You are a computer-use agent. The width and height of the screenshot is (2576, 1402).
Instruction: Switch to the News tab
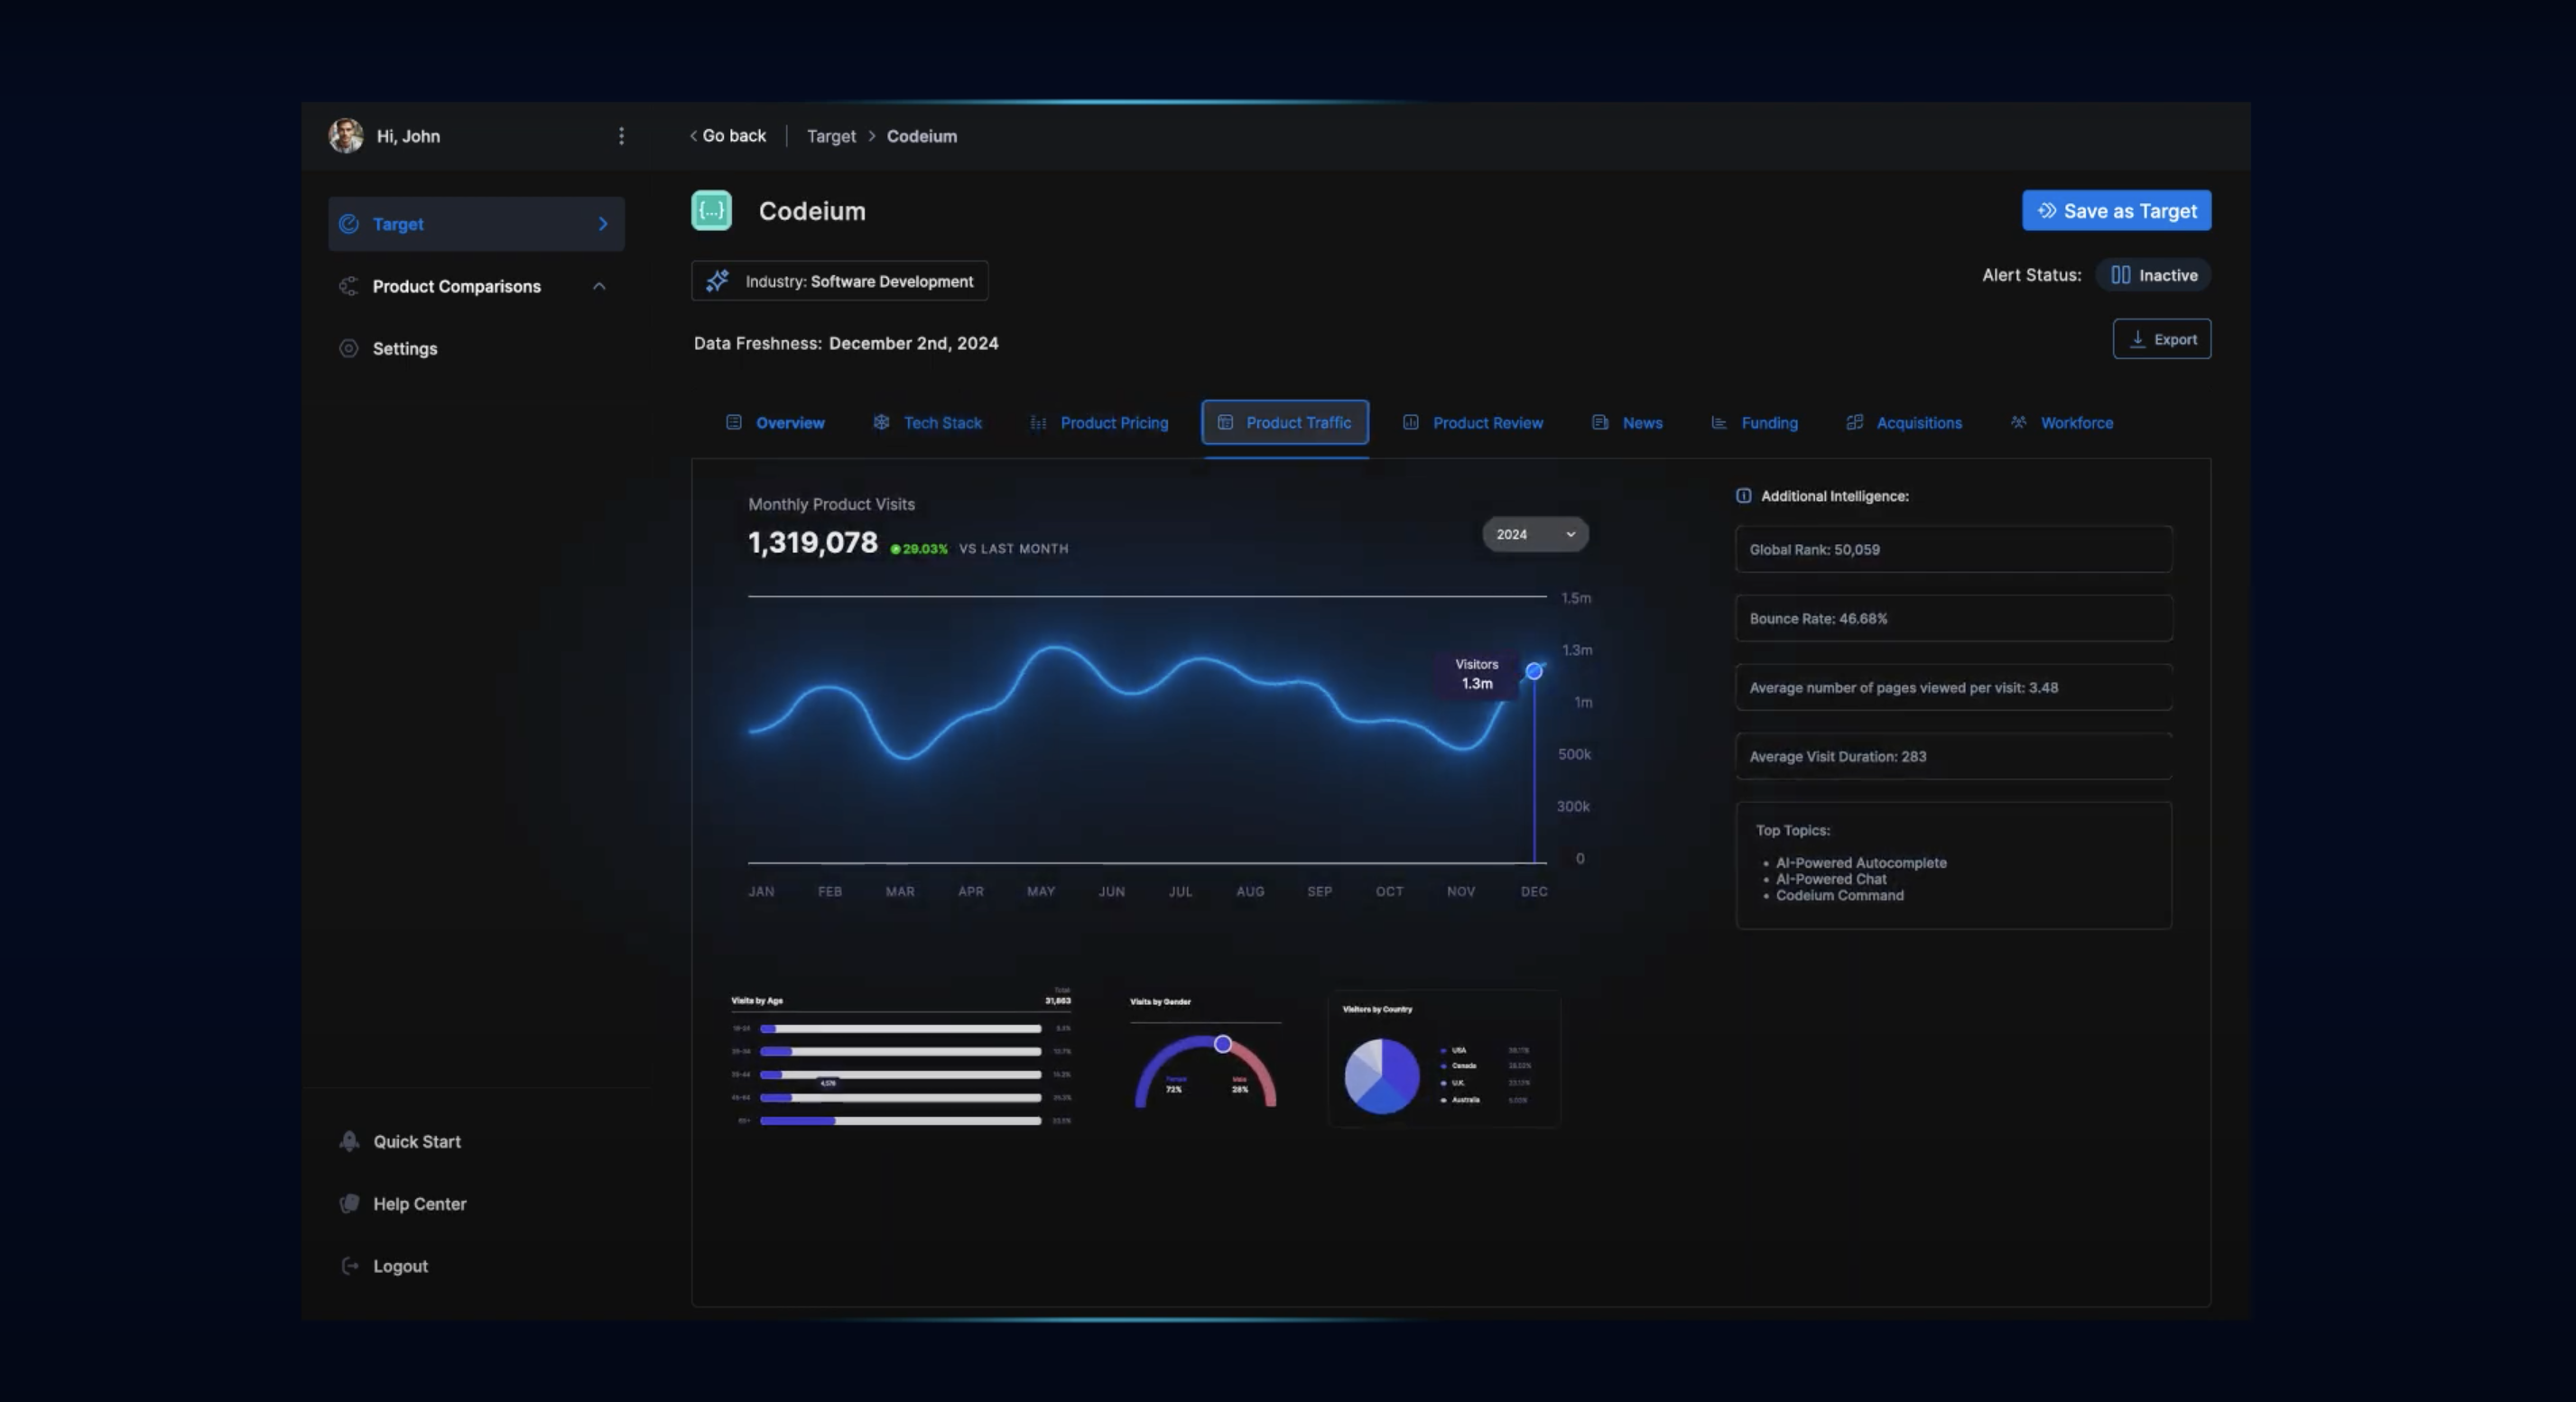pyautogui.click(x=1627, y=421)
